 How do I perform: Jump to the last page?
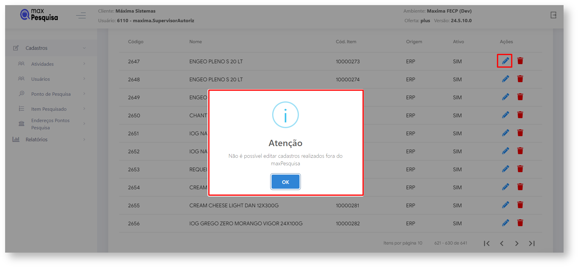532,243
